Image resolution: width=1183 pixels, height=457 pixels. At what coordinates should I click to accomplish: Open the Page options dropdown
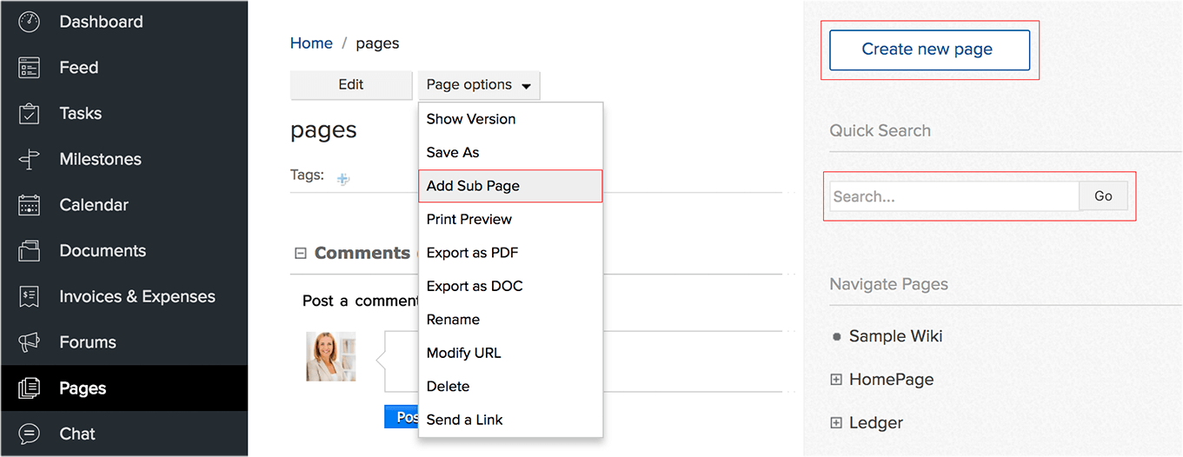click(479, 85)
